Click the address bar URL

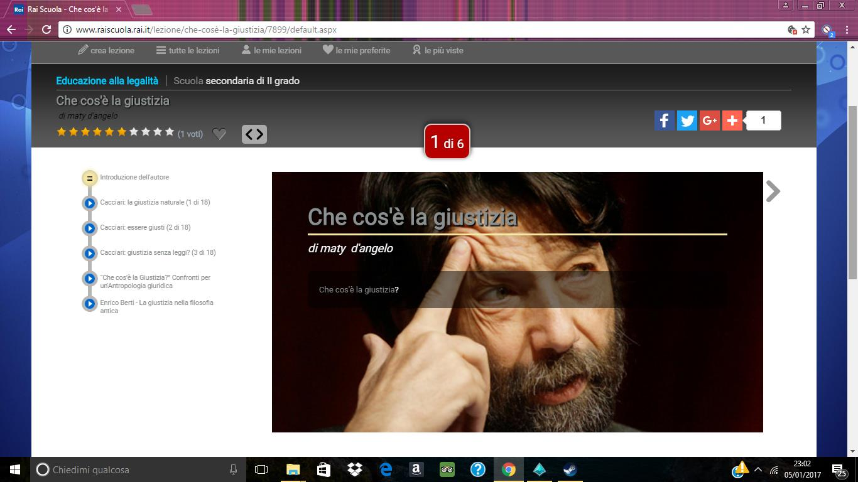206,29
